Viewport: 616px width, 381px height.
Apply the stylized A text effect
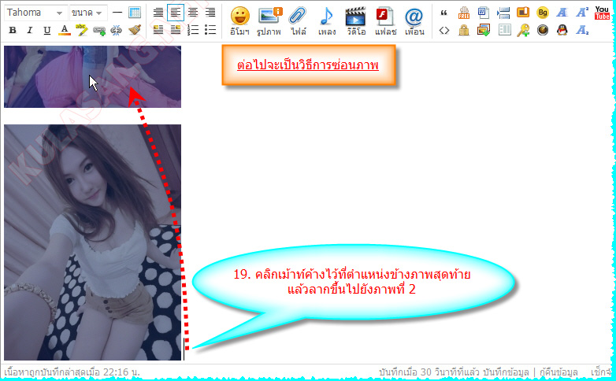tap(562, 13)
